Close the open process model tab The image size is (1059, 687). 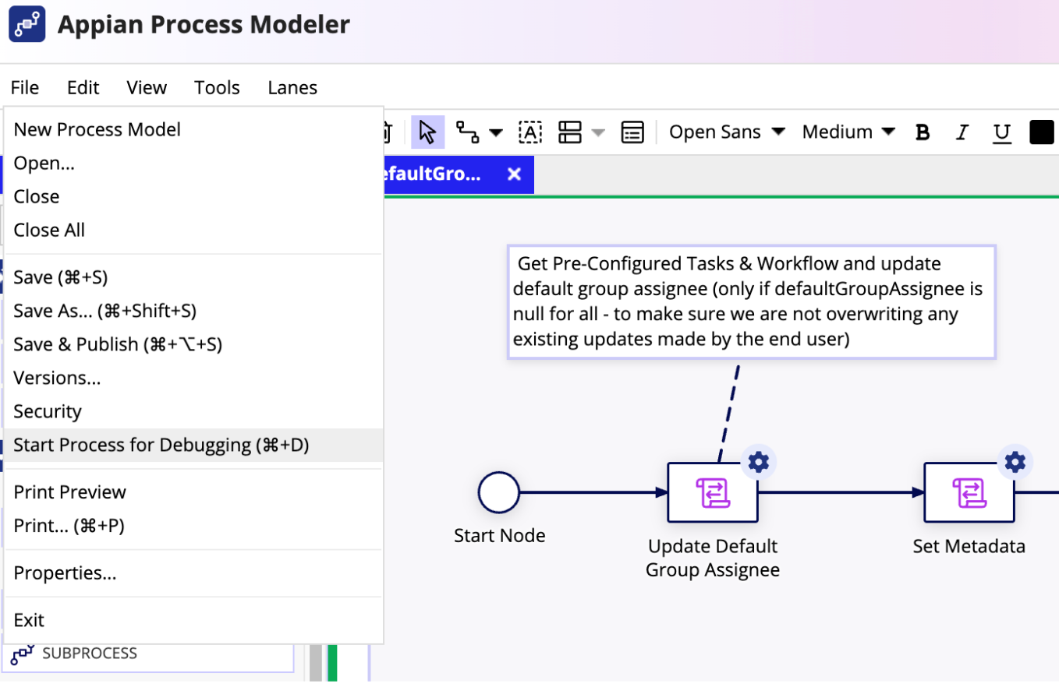coord(514,174)
